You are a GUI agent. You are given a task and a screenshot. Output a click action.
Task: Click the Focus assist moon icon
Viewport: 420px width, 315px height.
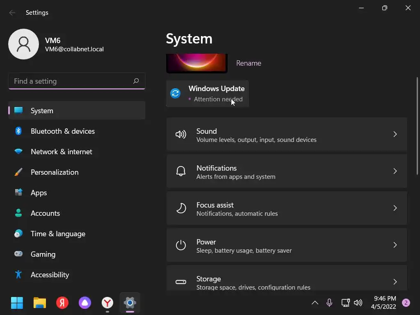[x=181, y=208]
